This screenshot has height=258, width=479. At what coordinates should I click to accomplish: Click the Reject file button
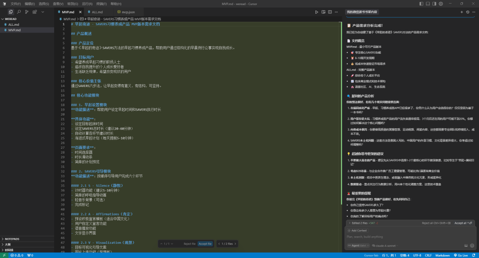tap(189, 244)
